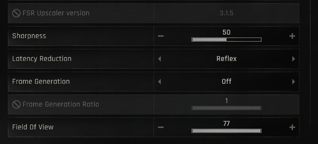Click the 3.1.5 FSR version value
Screen dimensions: 318x144
click(227, 13)
